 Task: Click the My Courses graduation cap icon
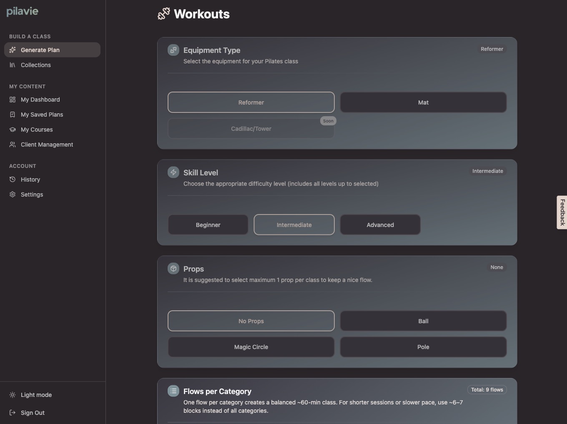[13, 130]
